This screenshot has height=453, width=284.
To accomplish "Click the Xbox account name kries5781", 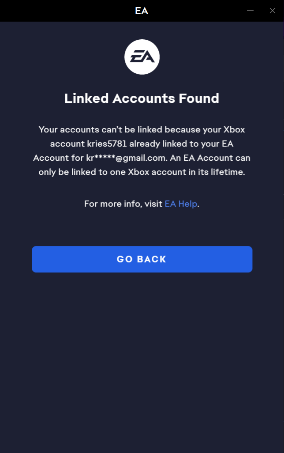I will (106, 144).
